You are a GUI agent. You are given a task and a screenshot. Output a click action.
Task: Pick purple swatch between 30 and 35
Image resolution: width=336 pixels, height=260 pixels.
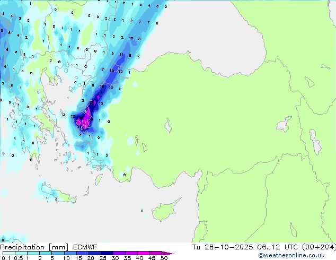click(119, 253)
